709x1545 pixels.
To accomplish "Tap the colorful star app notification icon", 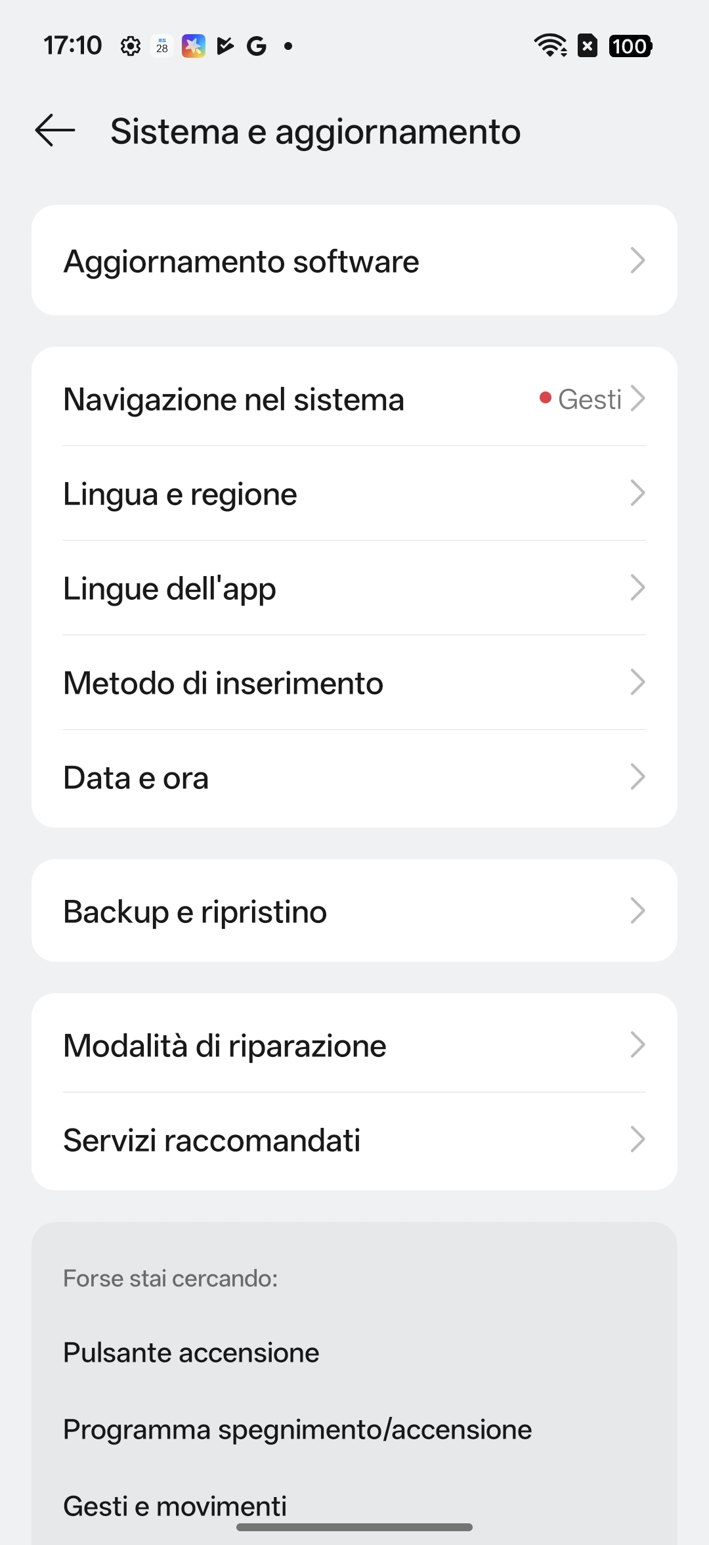I will pyautogui.click(x=193, y=46).
